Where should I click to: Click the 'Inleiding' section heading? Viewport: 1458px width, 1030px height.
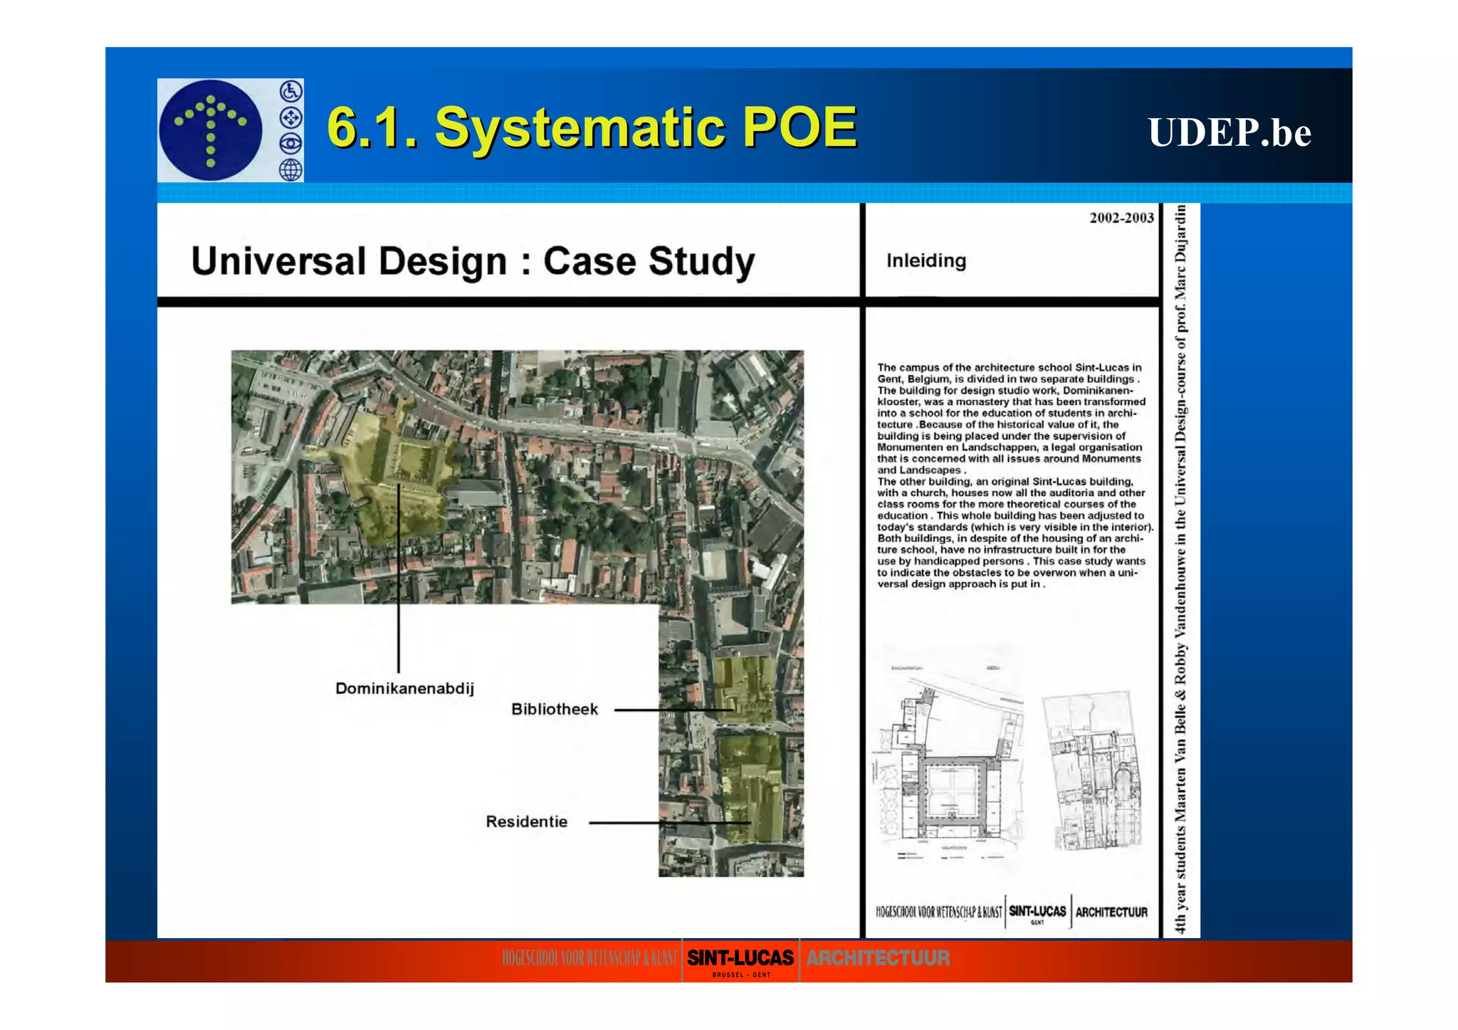pos(926,261)
